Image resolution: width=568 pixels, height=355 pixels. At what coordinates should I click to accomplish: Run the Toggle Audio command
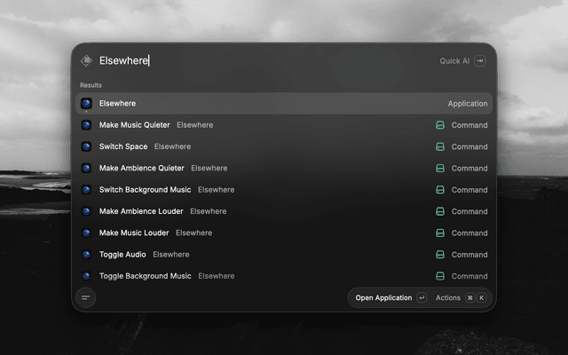284,255
